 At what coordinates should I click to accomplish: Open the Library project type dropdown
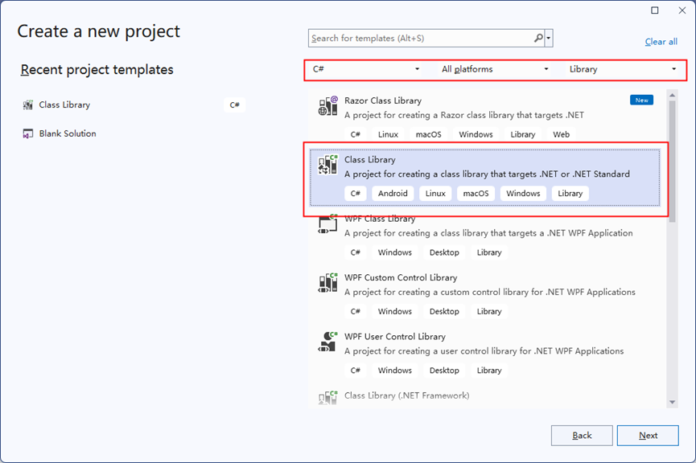coord(624,69)
